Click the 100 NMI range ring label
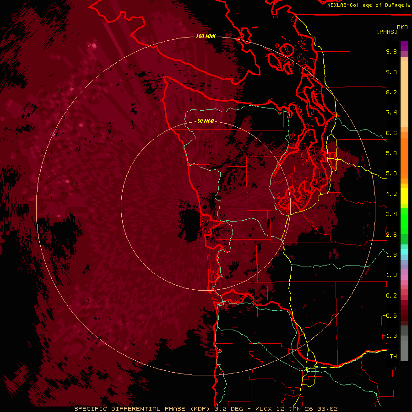 206,36
